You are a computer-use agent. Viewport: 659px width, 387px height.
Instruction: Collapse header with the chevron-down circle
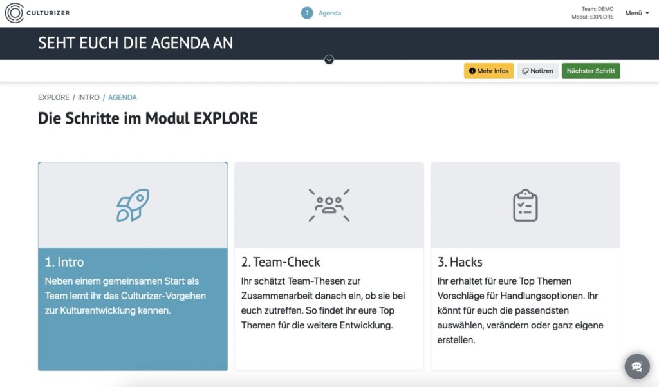(x=329, y=60)
